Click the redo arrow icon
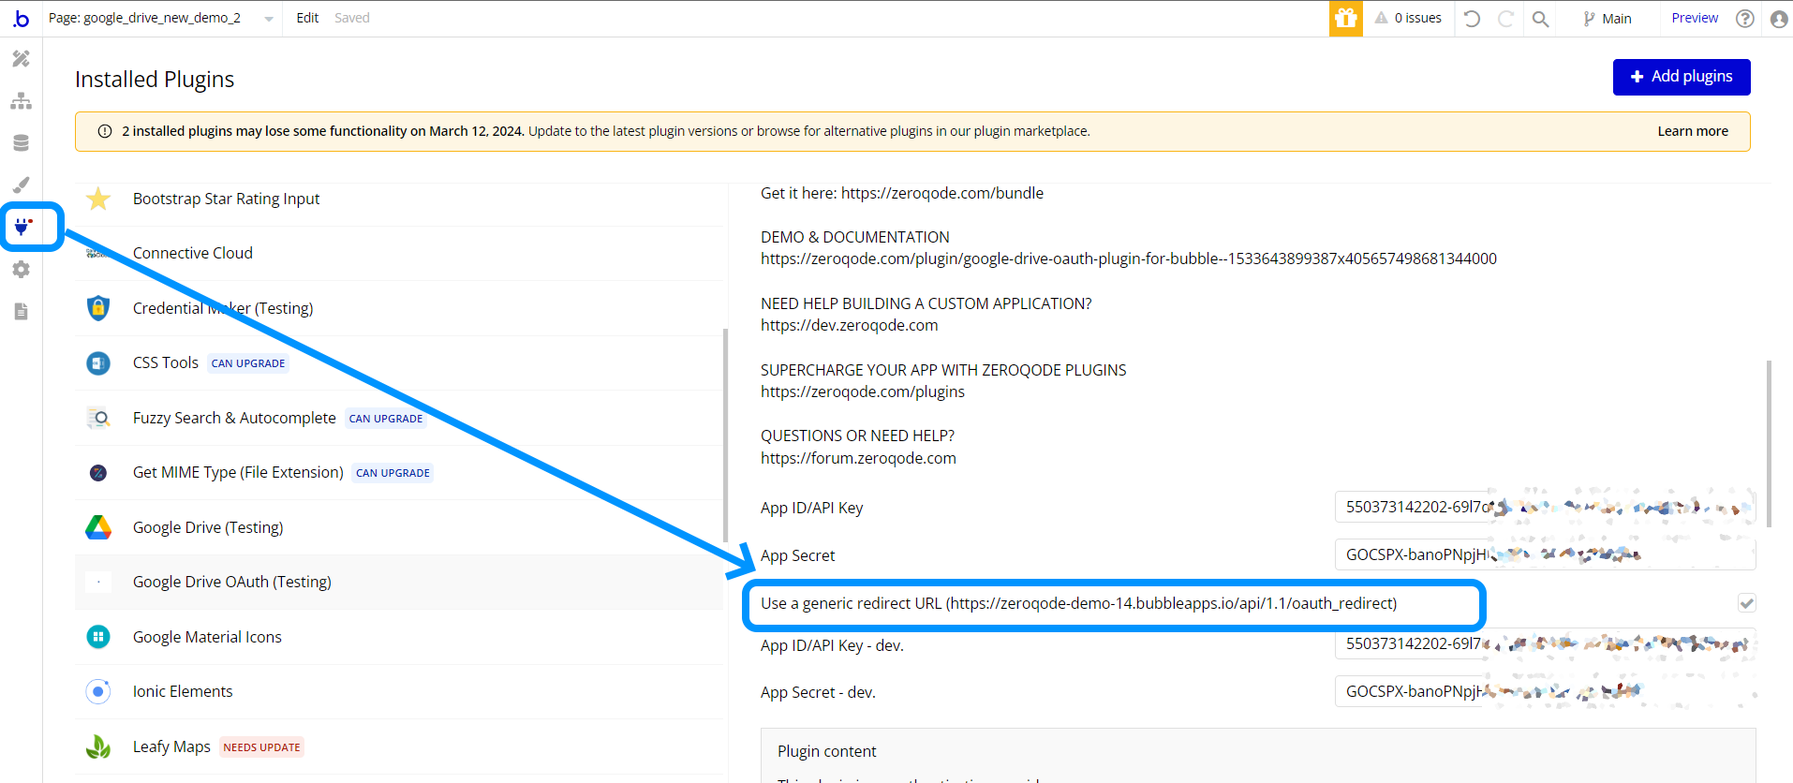The height and width of the screenshot is (783, 1793). 1505,19
